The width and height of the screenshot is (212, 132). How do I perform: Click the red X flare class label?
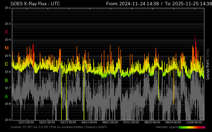point(6,32)
